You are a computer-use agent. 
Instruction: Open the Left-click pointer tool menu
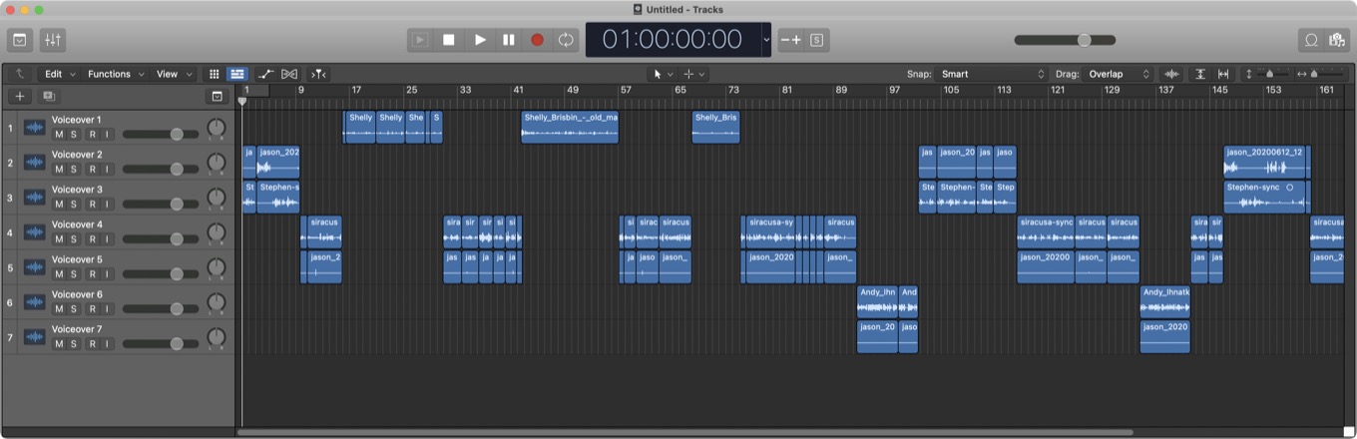tap(662, 74)
